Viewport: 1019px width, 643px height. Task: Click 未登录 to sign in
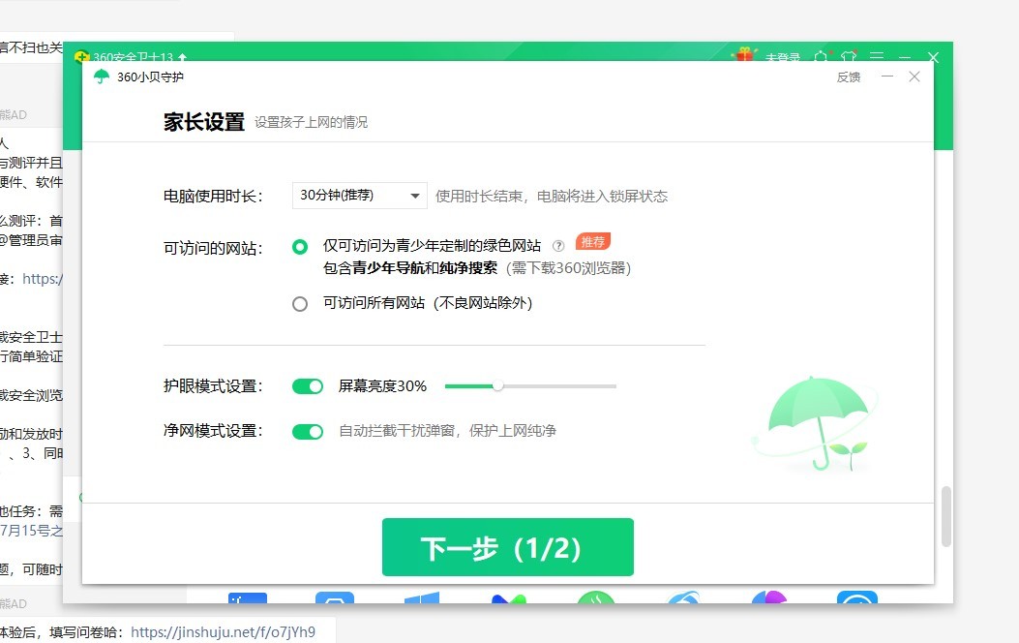coord(783,57)
